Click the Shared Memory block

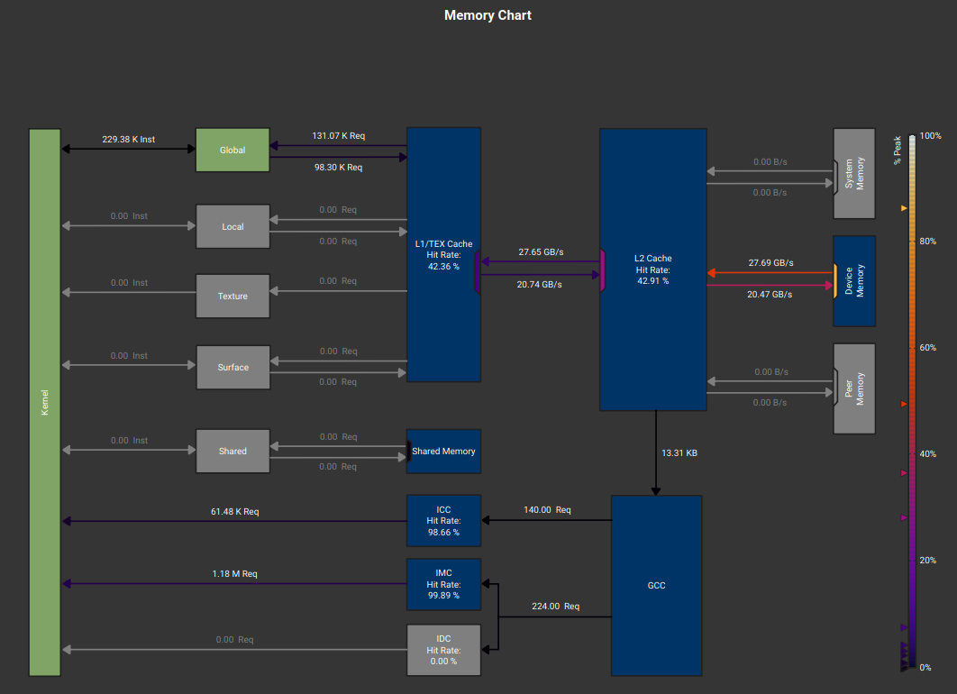click(444, 452)
